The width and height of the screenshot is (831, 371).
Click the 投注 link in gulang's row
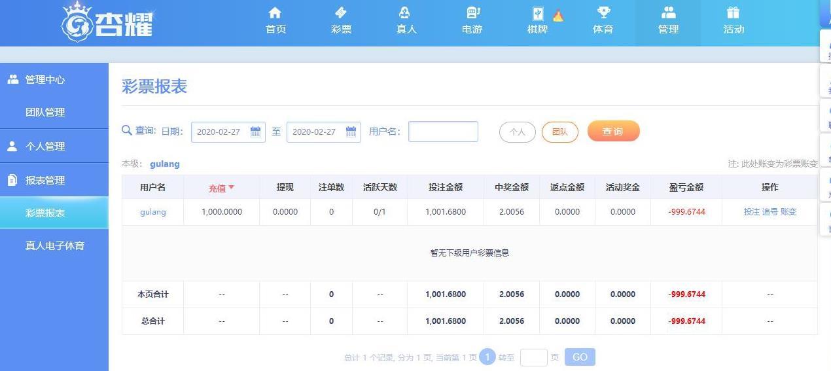751,212
